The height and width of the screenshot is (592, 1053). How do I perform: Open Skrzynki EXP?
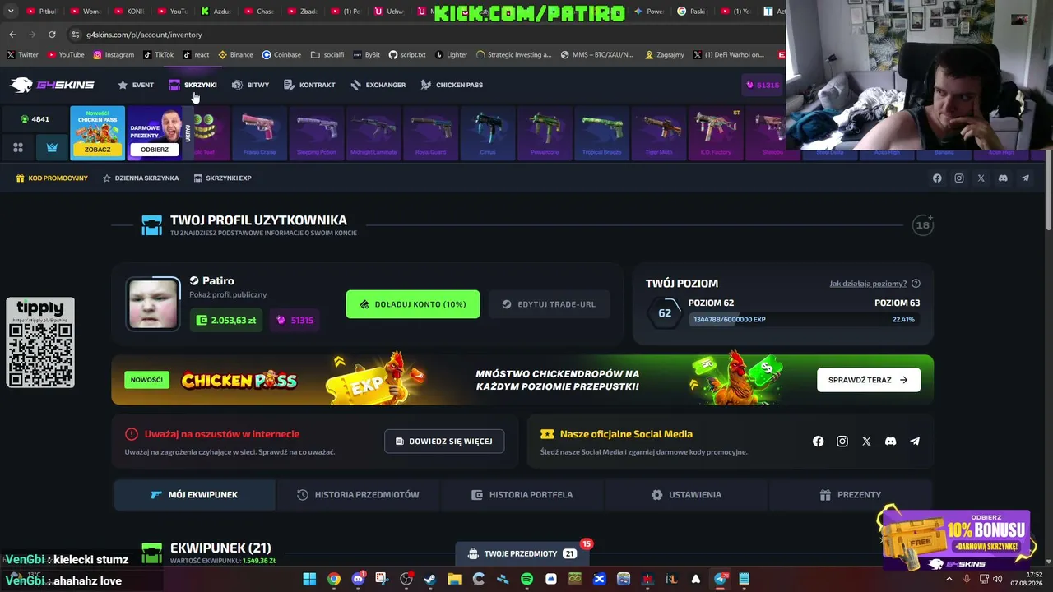[222, 178]
